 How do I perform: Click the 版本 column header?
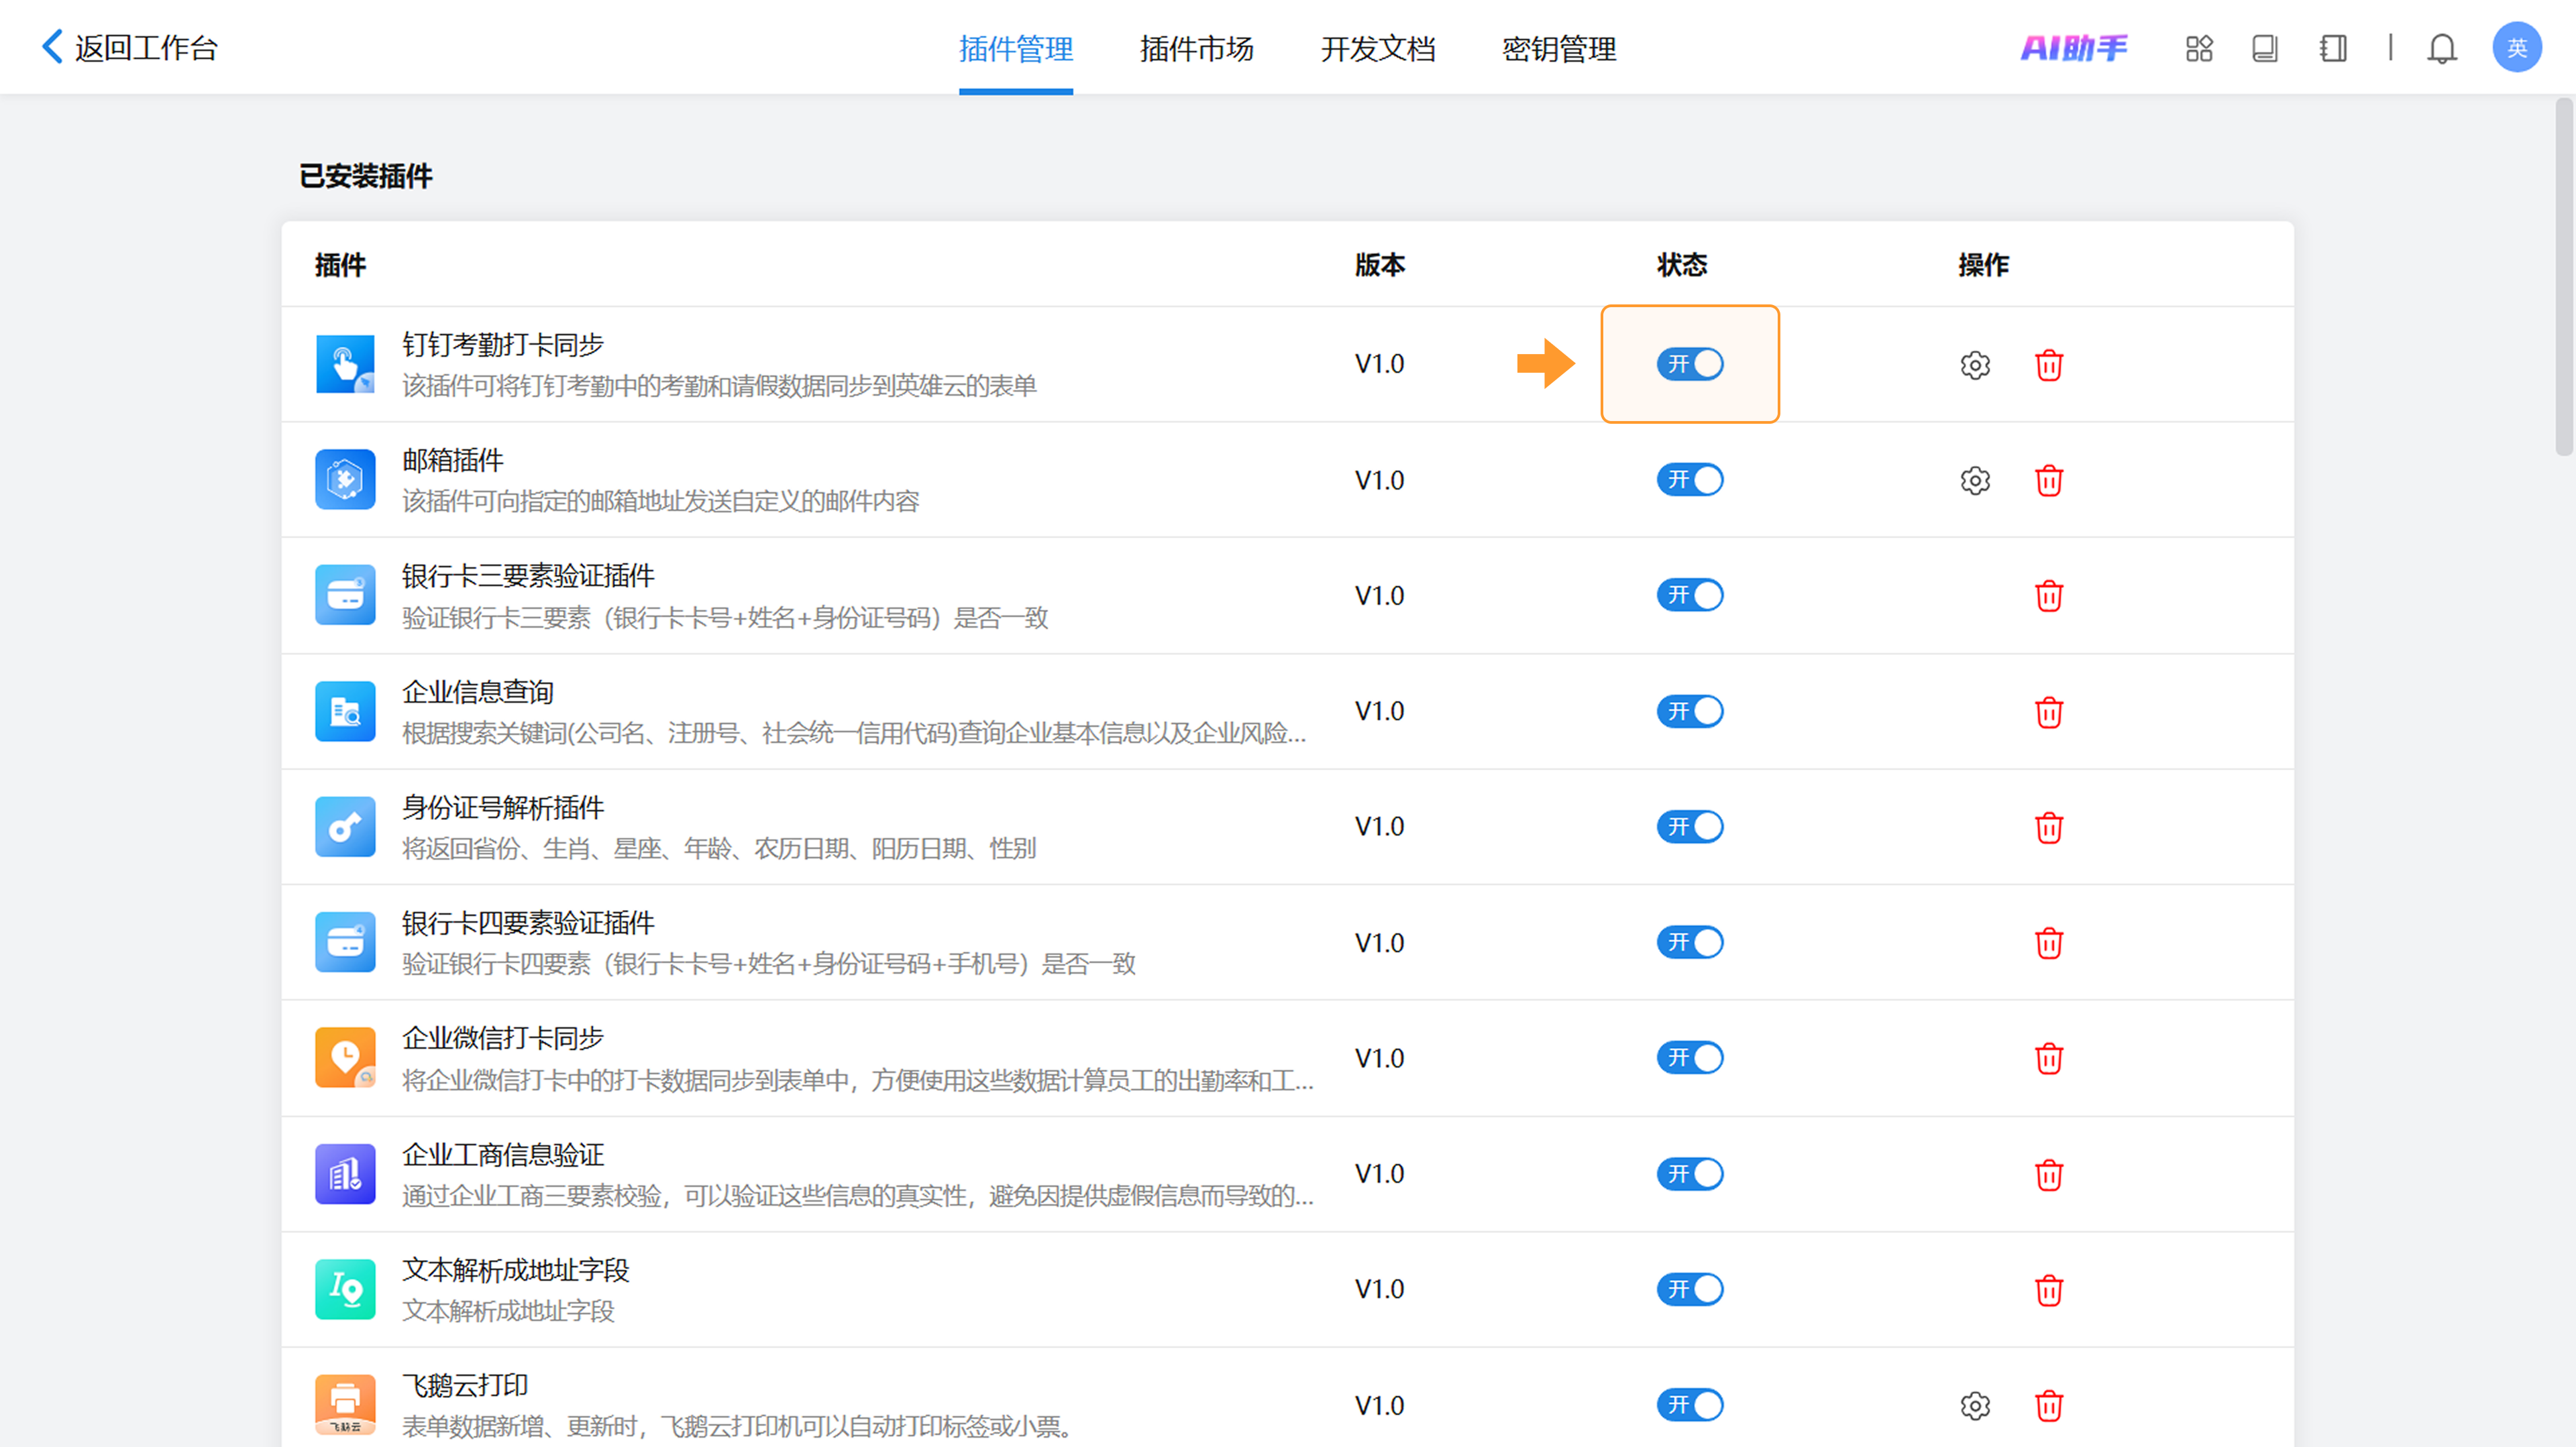tap(1379, 265)
